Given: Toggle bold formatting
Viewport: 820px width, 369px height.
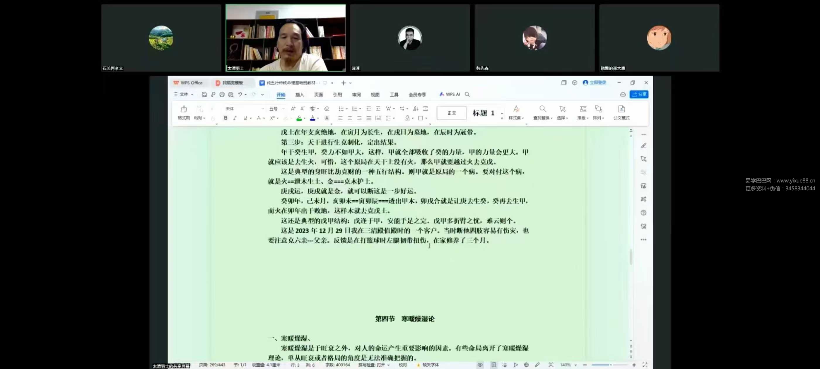Looking at the screenshot, I should [225, 118].
